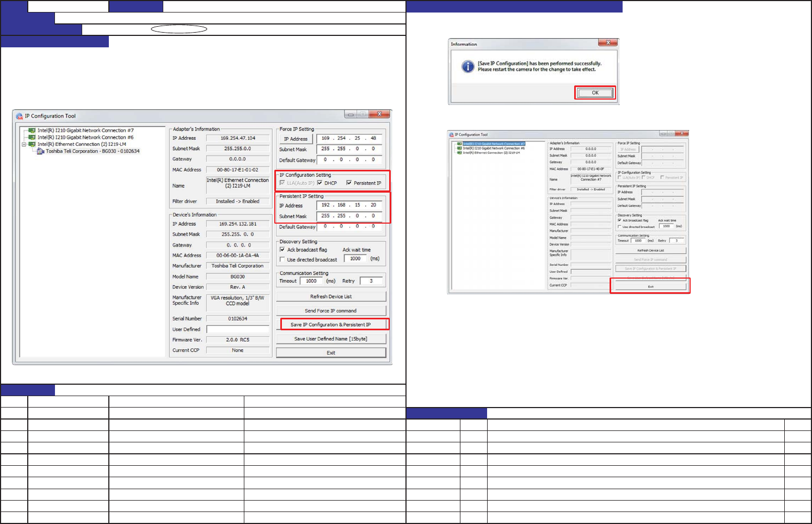Select the highlighted Connection #7 row in the small window
This screenshot has width=812, height=524.
[x=494, y=144]
